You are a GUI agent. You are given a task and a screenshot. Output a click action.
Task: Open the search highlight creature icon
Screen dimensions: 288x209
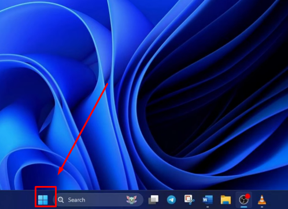coord(131,200)
